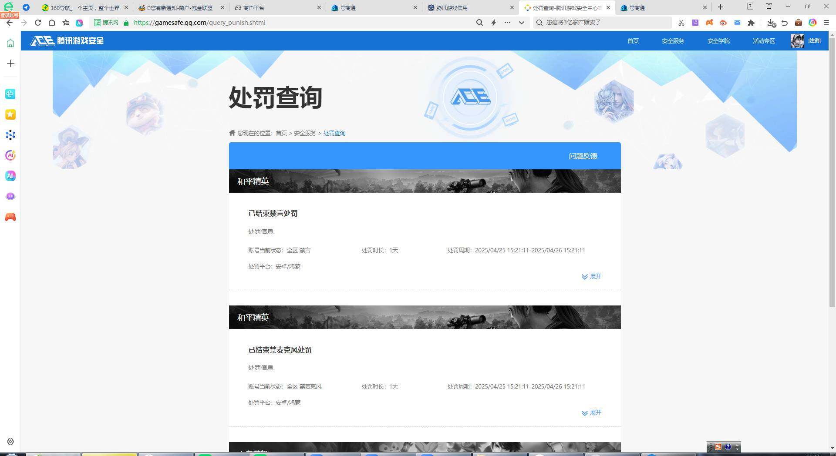Click the search box showing 患癌将3亿家产赠妻子
The width and height of the screenshot is (836, 456).
point(601,23)
